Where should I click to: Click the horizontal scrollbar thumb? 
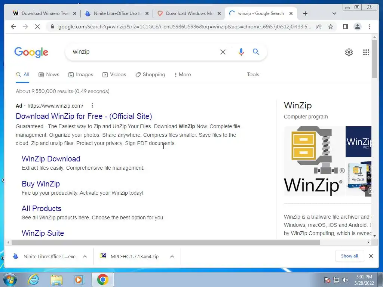pos(166,242)
